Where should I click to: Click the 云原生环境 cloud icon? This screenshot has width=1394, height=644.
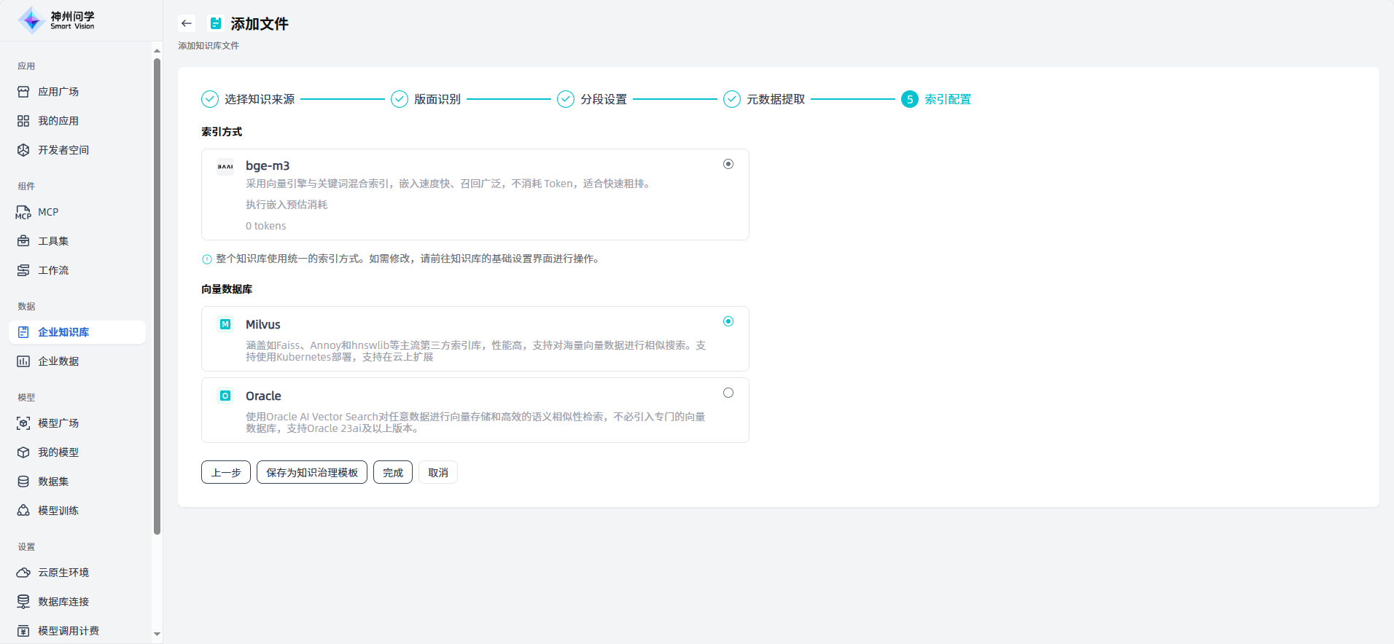23,573
